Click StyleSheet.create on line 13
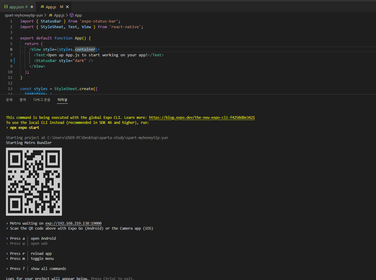The width and height of the screenshot is (376, 280). [x=73, y=89]
